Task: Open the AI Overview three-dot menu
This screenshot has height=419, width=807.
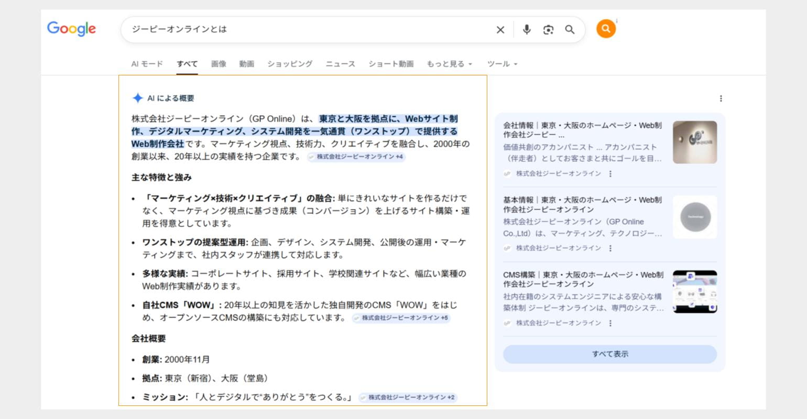Action: point(721,98)
